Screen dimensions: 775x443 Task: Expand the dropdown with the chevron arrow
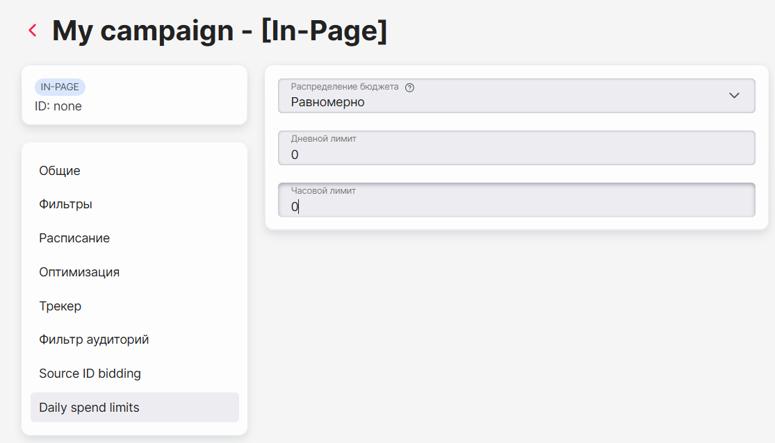click(x=734, y=95)
